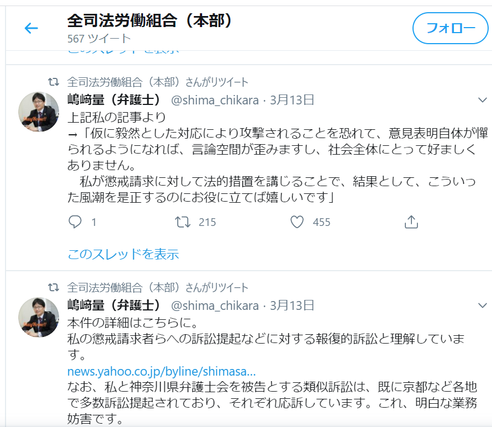Image resolution: width=492 pixels, height=427 pixels.
Task: Follow 全司法労働組合 with the フォロー button
Action: (x=450, y=28)
